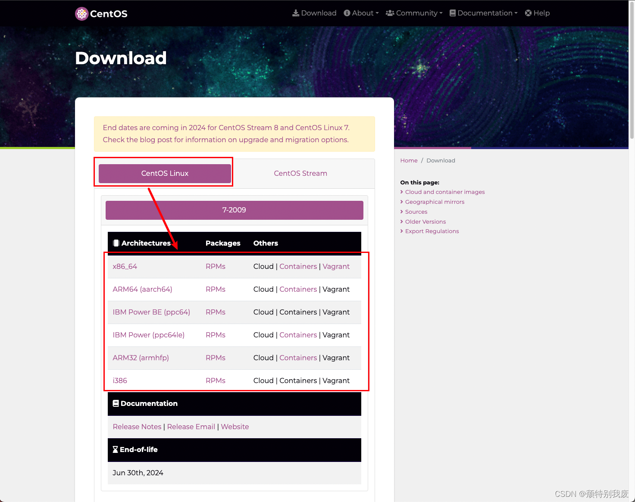Image resolution: width=635 pixels, height=502 pixels.
Task: Expand the Documentation dropdown menu
Action: (484, 13)
